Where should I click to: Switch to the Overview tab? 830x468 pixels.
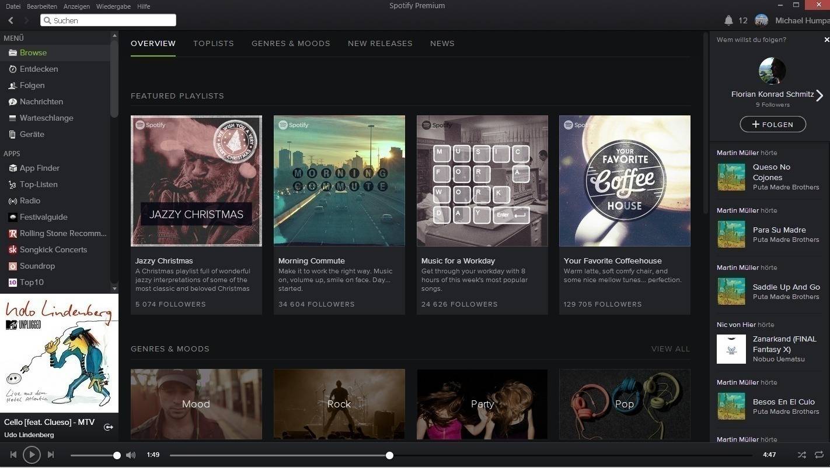tap(153, 44)
